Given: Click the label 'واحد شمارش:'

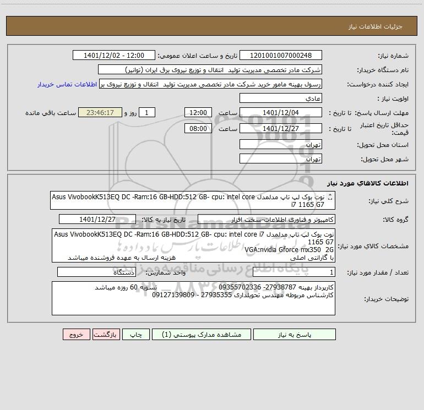Looking at the screenshot, I should (x=166, y=272).
